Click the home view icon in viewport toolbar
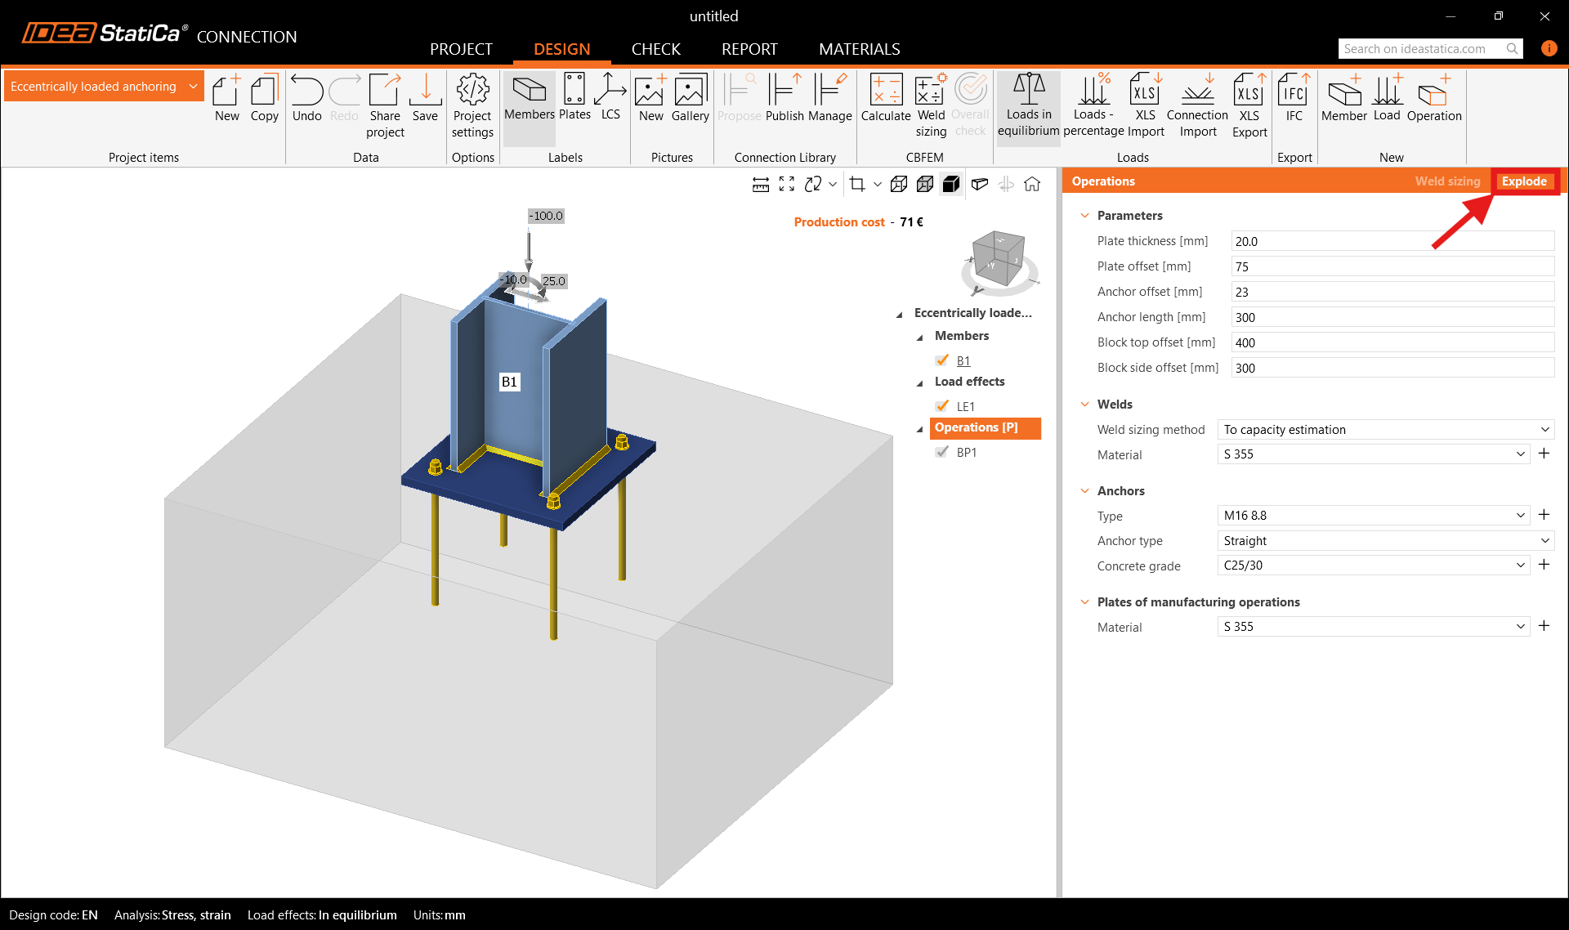Image resolution: width=1569 pixels, height=930 pixels. [x=1032, y=185]
